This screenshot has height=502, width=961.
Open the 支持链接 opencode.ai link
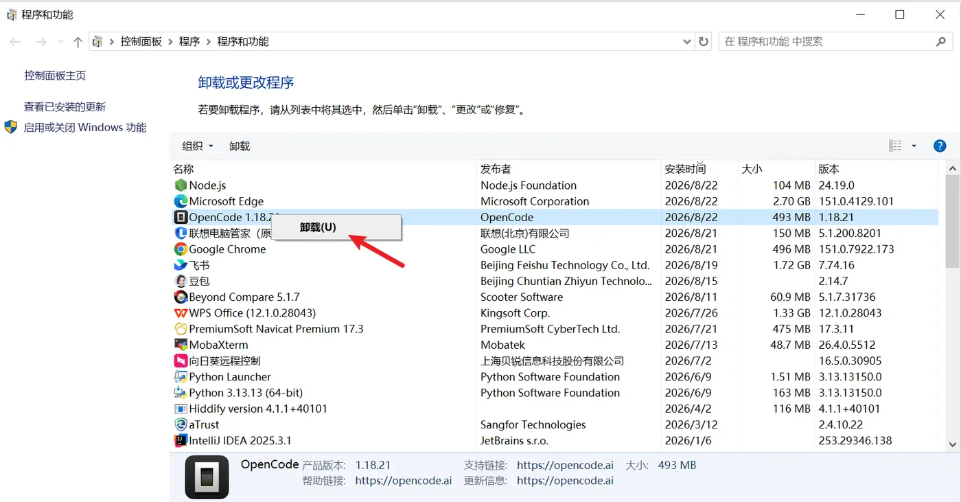pyautogui.click(x=565, y=465)
